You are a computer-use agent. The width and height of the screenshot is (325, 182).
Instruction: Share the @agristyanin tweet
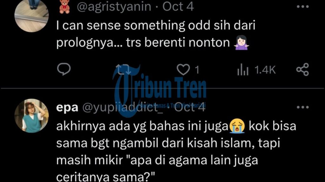pos(302,70)
